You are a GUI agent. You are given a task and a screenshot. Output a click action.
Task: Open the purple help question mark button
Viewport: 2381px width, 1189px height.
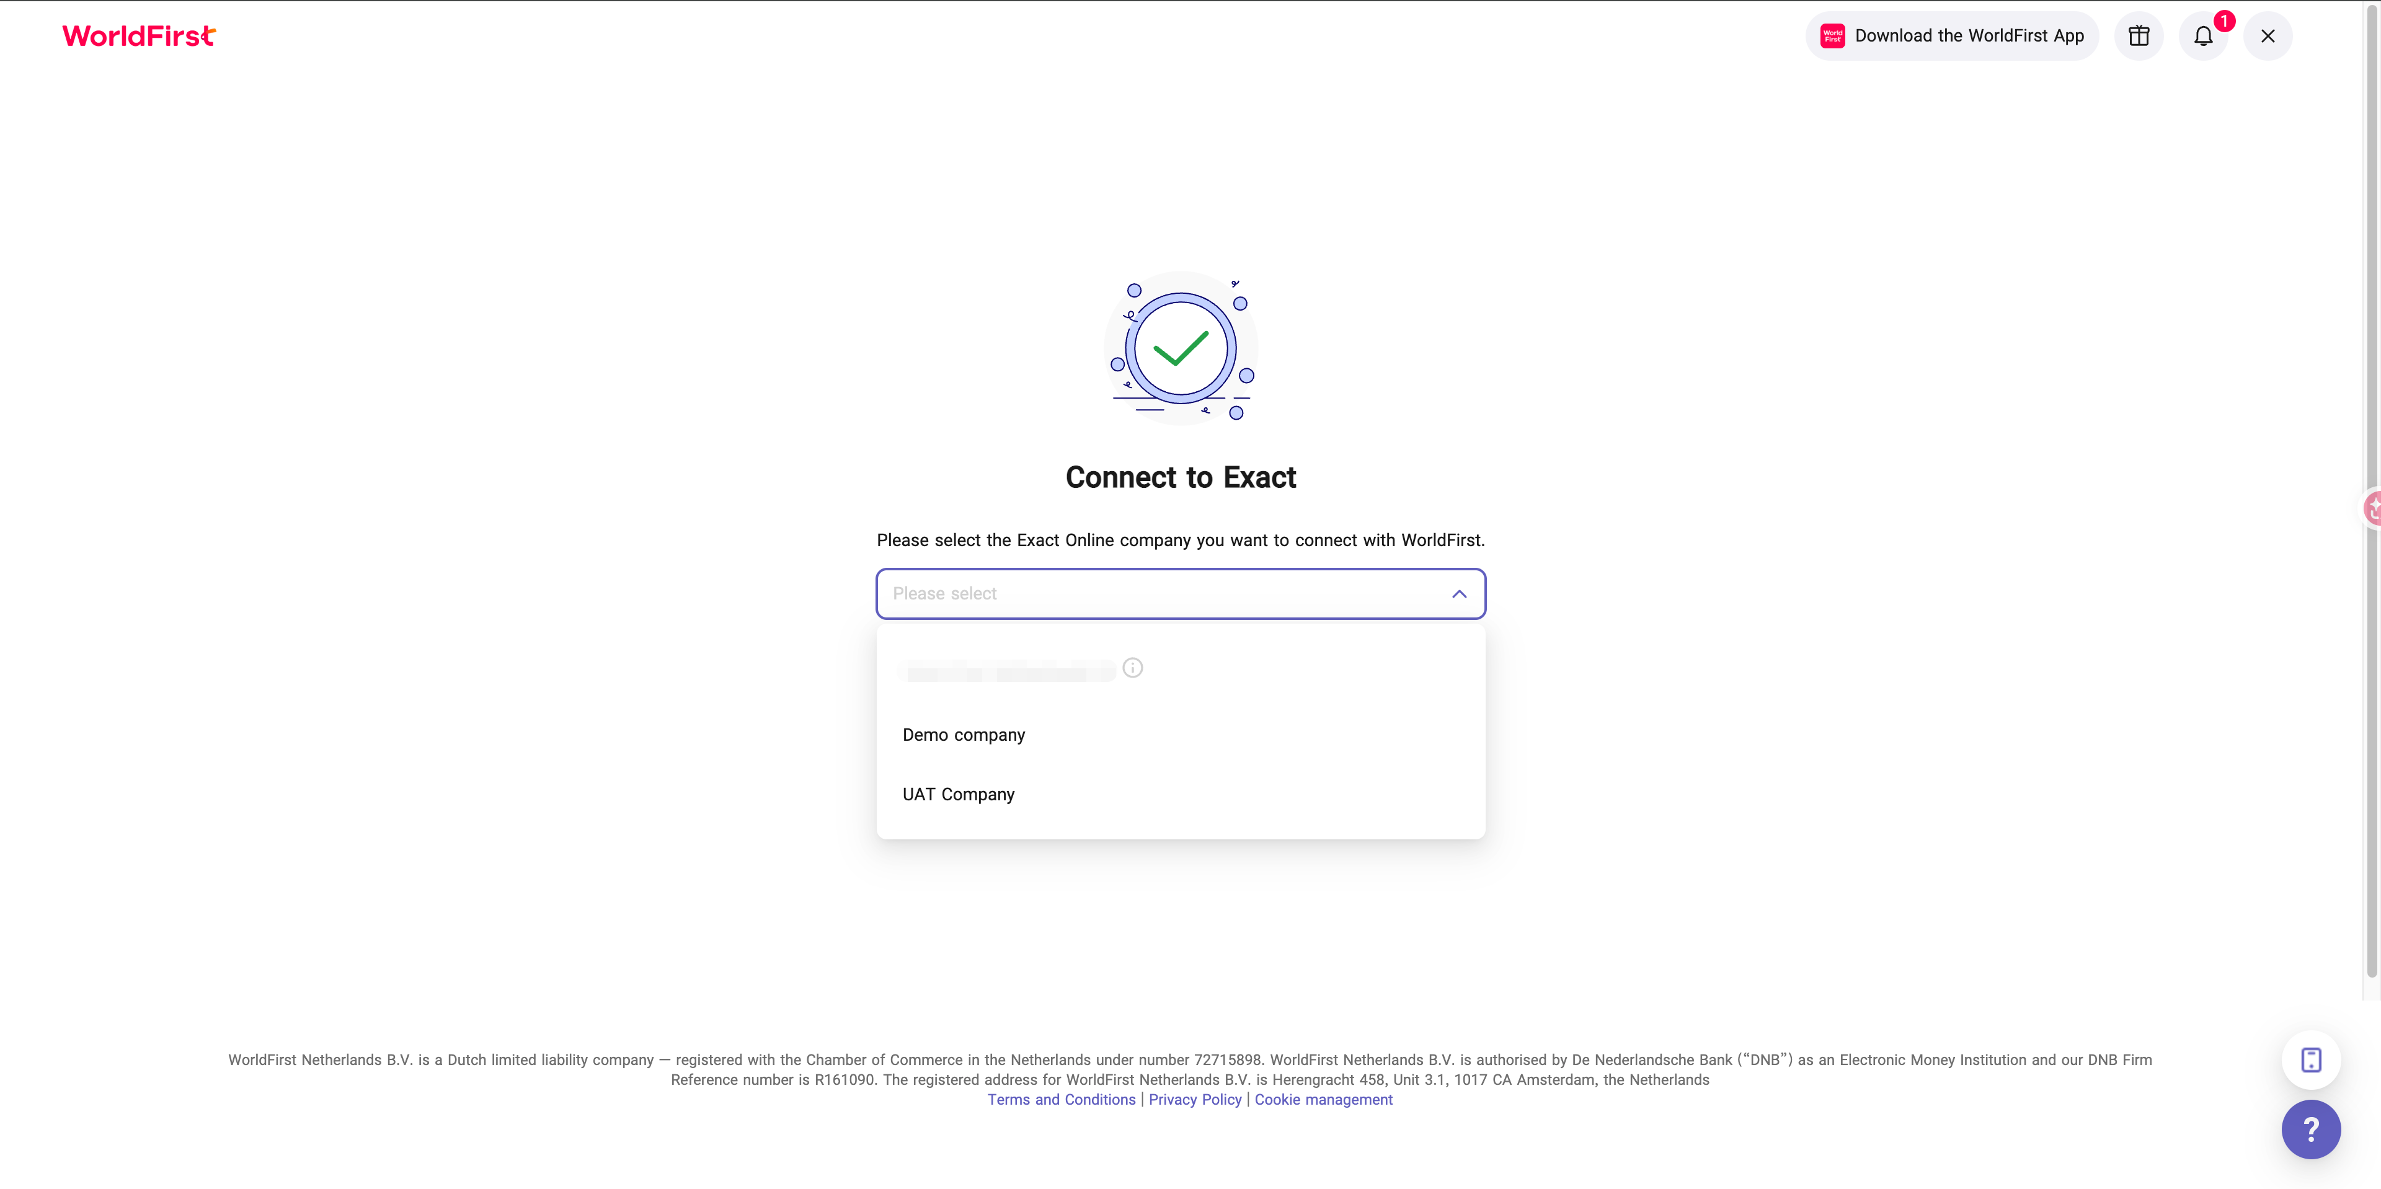pyautogui.click(x=2311, y=1129)
